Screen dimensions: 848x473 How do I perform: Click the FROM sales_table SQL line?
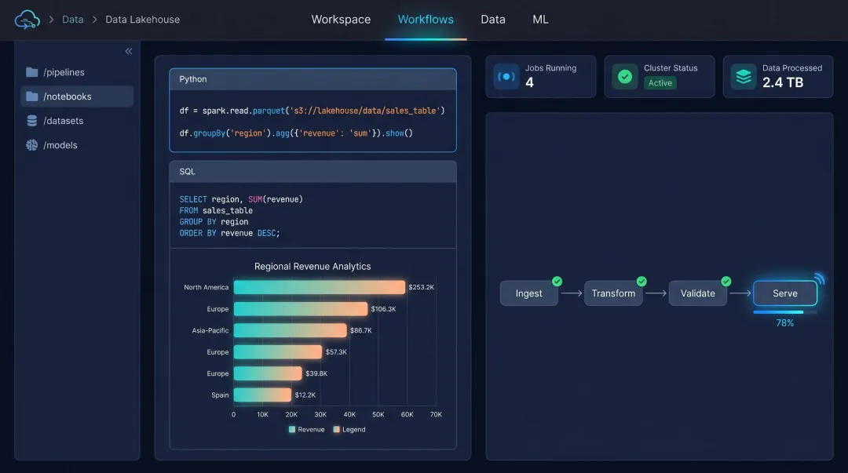point(216,211)
